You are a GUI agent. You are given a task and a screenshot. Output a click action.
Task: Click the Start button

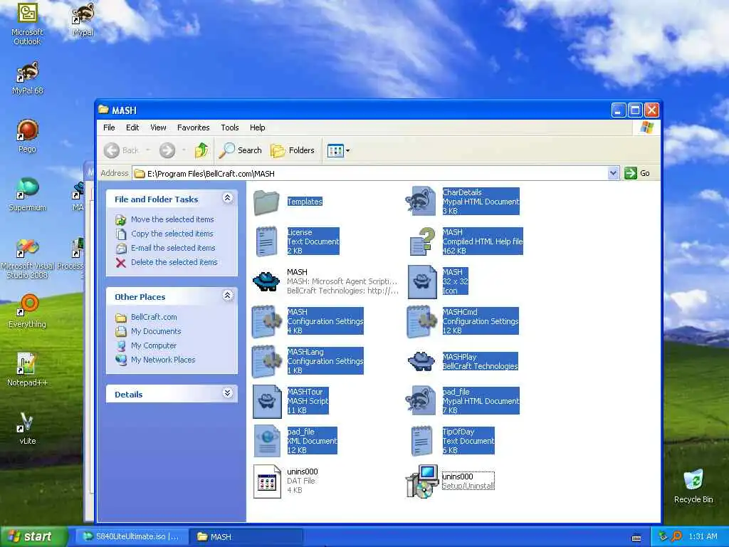coord(33,536)
